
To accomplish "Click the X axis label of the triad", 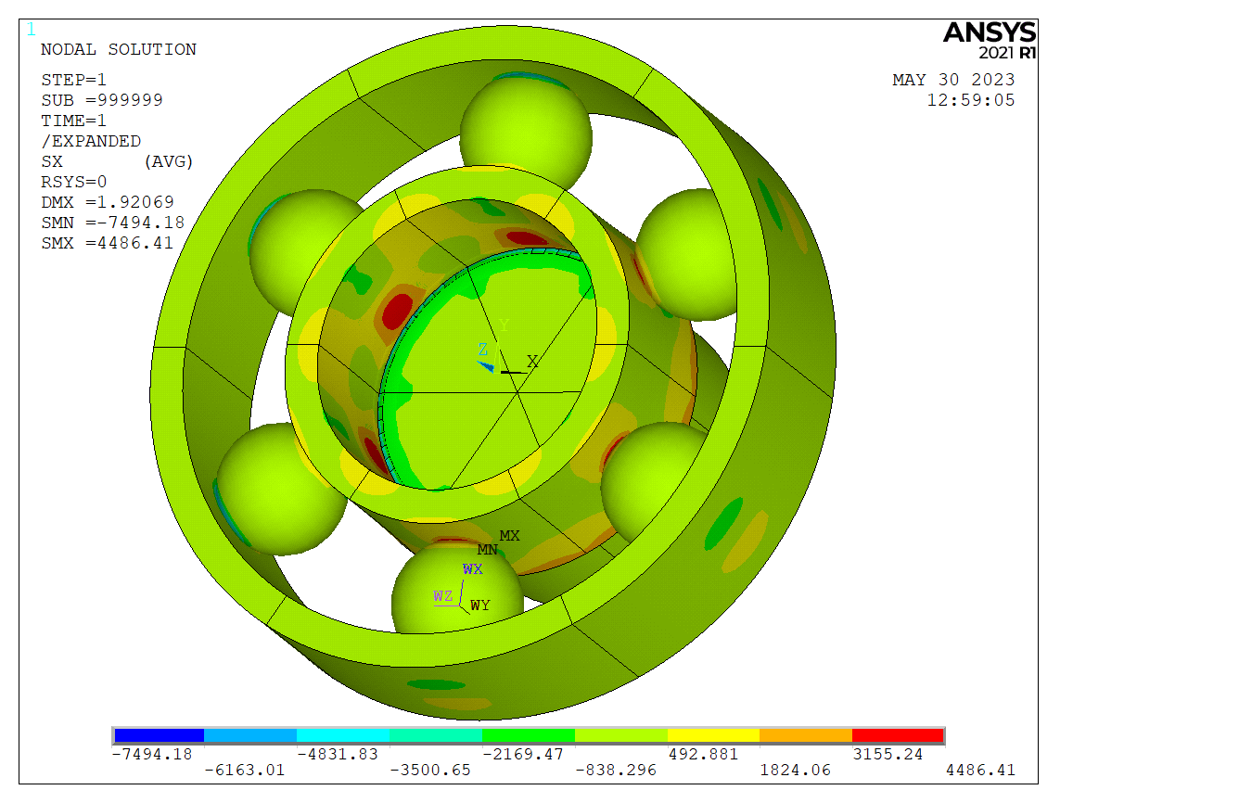I will [x=532, y=362].
